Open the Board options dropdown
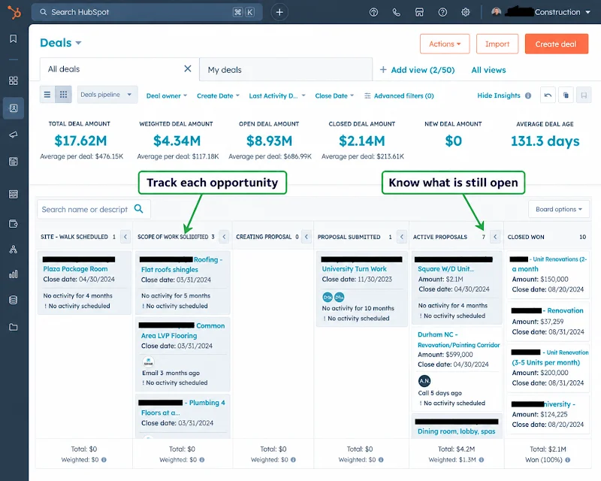This screenshot has width=601, height=481. point(558,209)
